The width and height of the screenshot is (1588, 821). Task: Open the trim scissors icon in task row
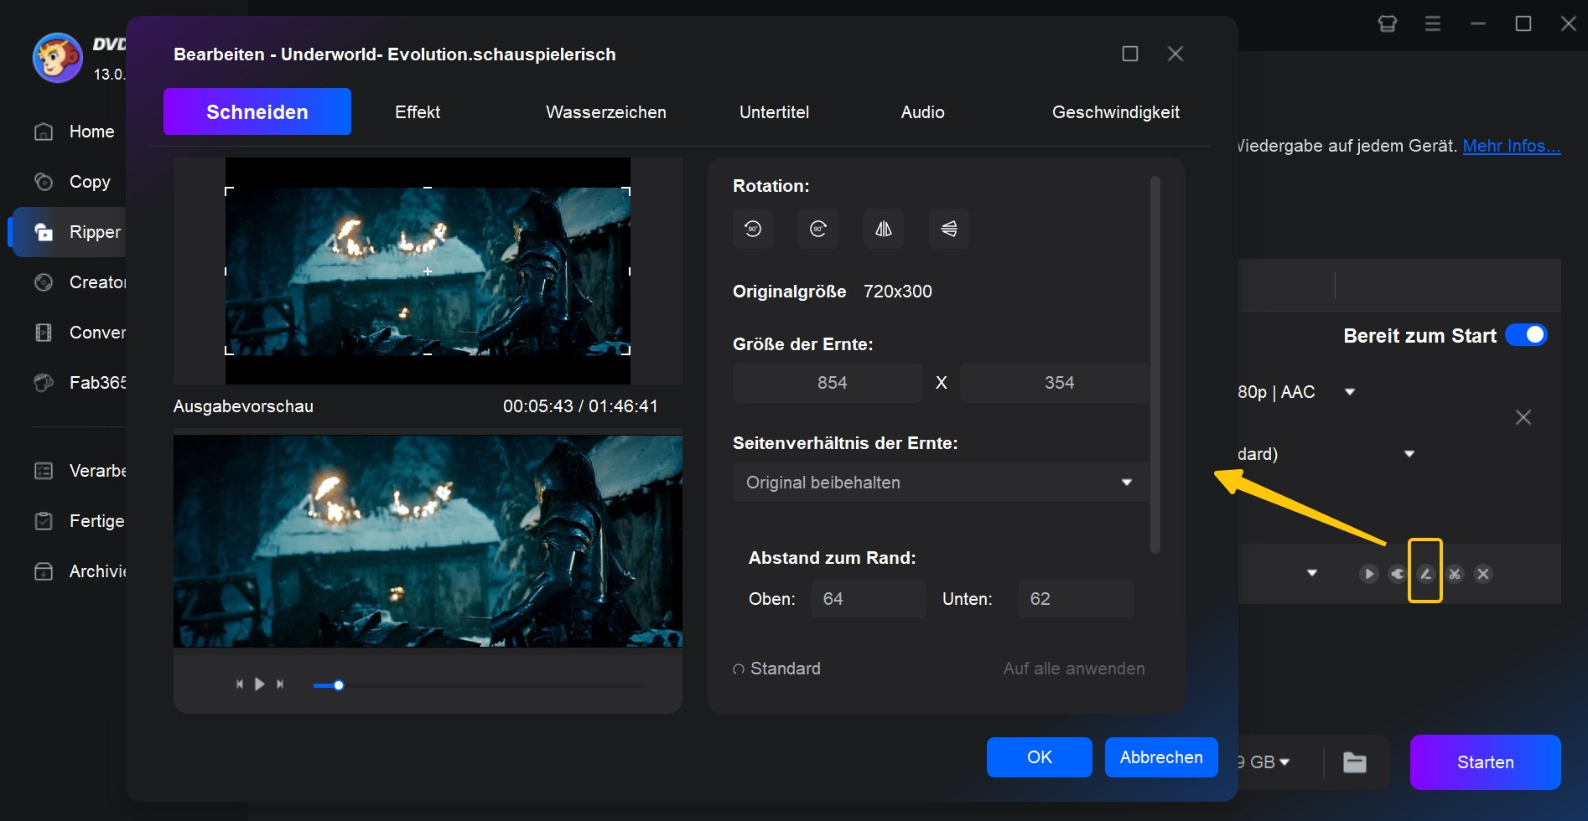1455,574
